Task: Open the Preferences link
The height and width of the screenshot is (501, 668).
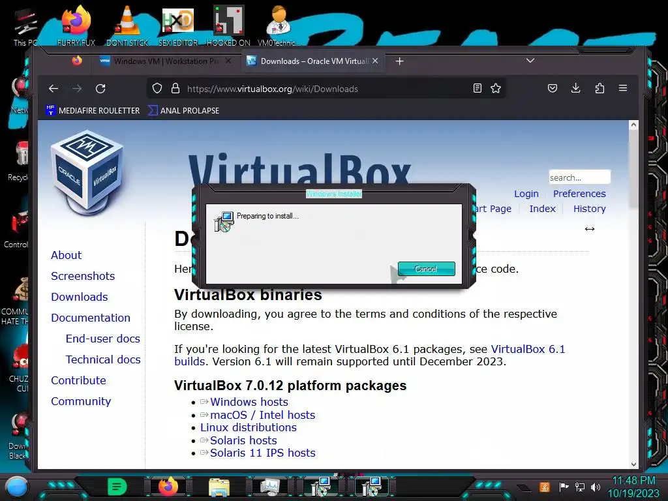Action: [x=579, y=194]
